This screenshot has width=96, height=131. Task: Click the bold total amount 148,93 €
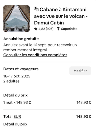pyautogui.click(x=84, y=117)
